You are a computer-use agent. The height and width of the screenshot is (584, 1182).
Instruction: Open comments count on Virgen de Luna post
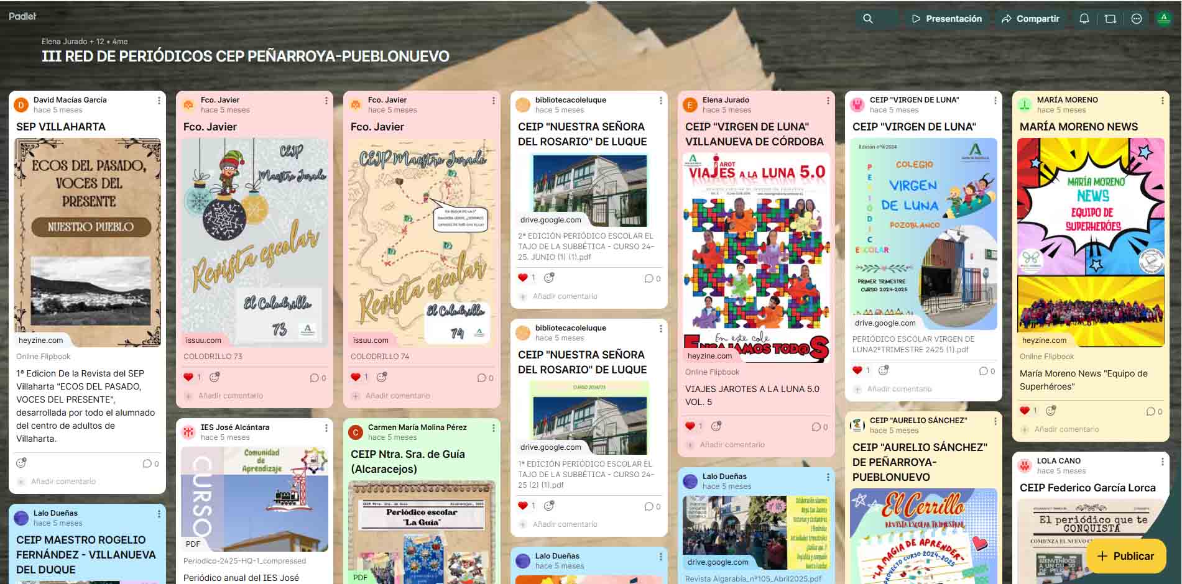coord(987,371)
